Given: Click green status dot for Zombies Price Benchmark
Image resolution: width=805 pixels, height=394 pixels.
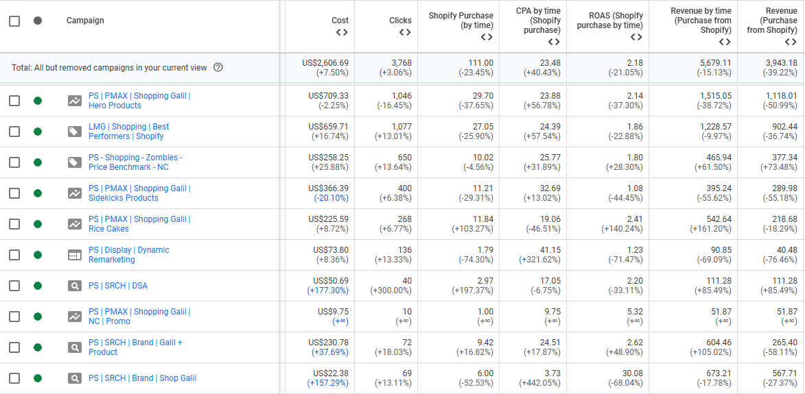Looking at the screenshot, I should click(x=38, y=162).
